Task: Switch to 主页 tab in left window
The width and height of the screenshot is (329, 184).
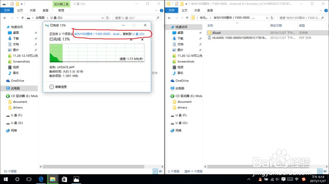Action: 20,10
